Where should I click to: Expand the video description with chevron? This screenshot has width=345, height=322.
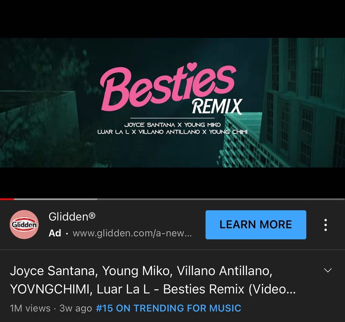pyautogui.click(x=328, y=270)
